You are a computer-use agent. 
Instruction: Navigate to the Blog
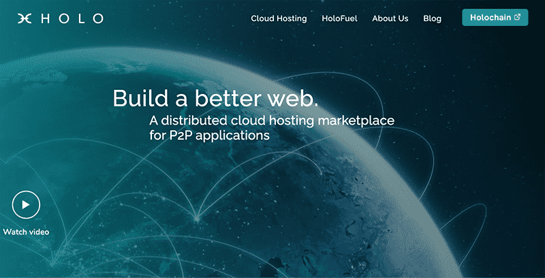(x=432, y=18)
